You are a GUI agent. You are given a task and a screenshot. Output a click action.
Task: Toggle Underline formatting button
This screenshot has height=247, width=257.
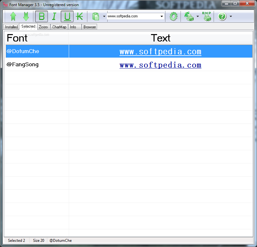(67, 16)
